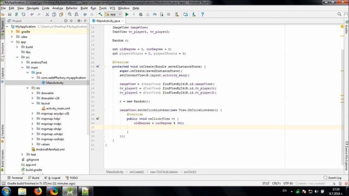Run app with green play button
This screenshot has height=196, width=349.
click(127, 15)
